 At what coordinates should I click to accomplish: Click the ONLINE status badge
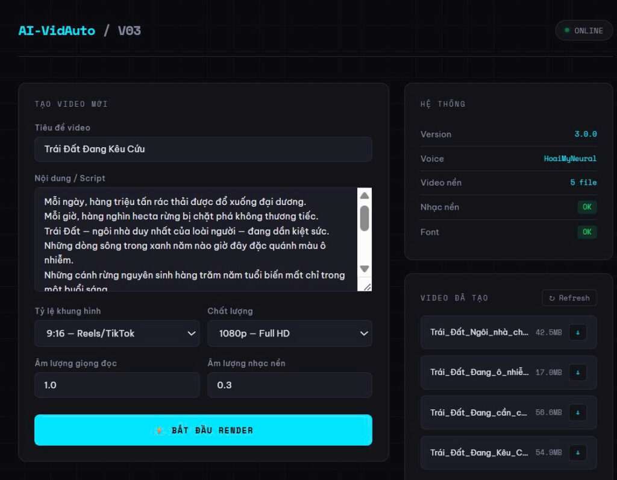click(584, 31)
